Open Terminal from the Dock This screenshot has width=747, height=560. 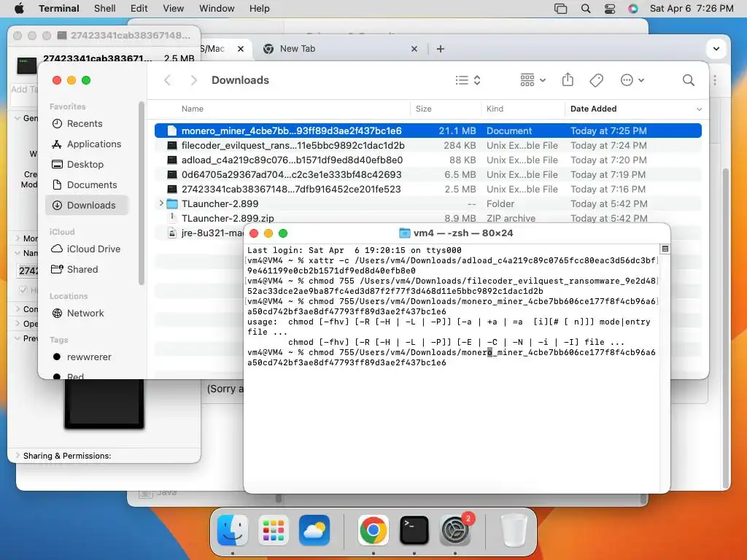point(414,530)
